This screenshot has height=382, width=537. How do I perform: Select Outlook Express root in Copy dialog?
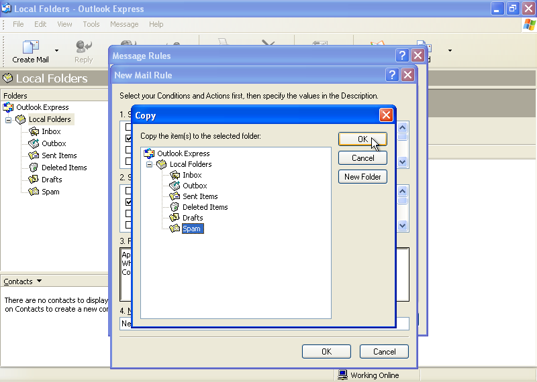coord(183,153)
